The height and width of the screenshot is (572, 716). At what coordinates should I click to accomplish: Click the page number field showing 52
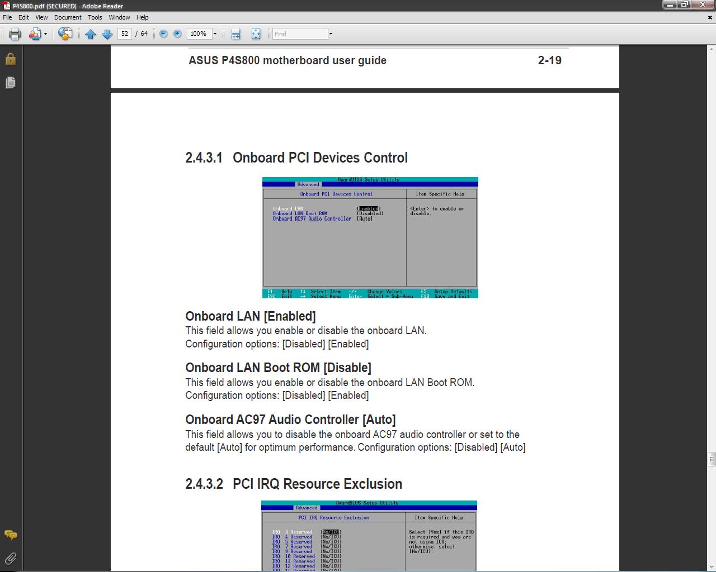124,34
